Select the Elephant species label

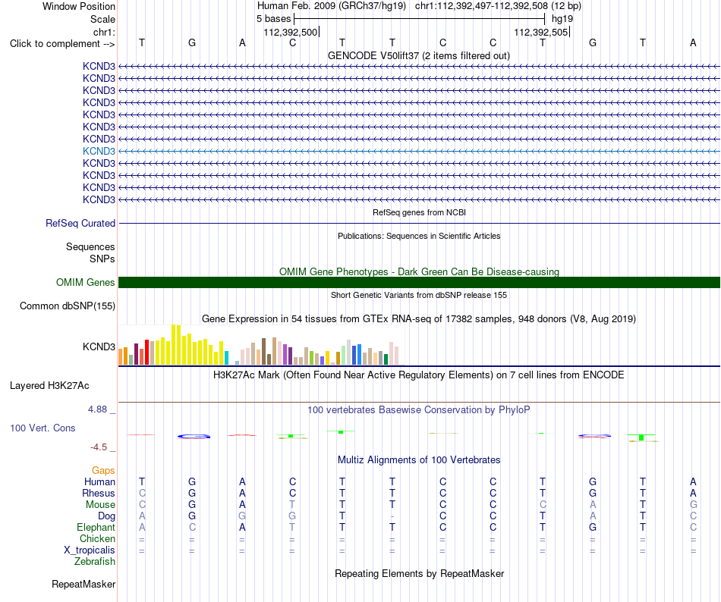point(96,527)
